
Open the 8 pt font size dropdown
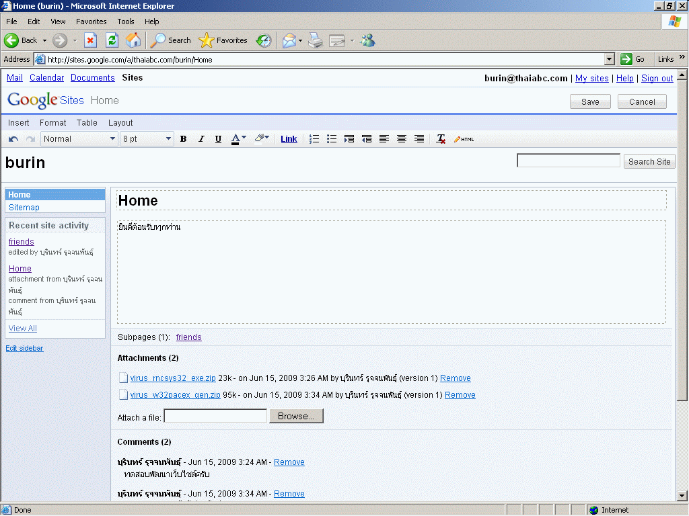pyautogui.click(x=147, y=139)
